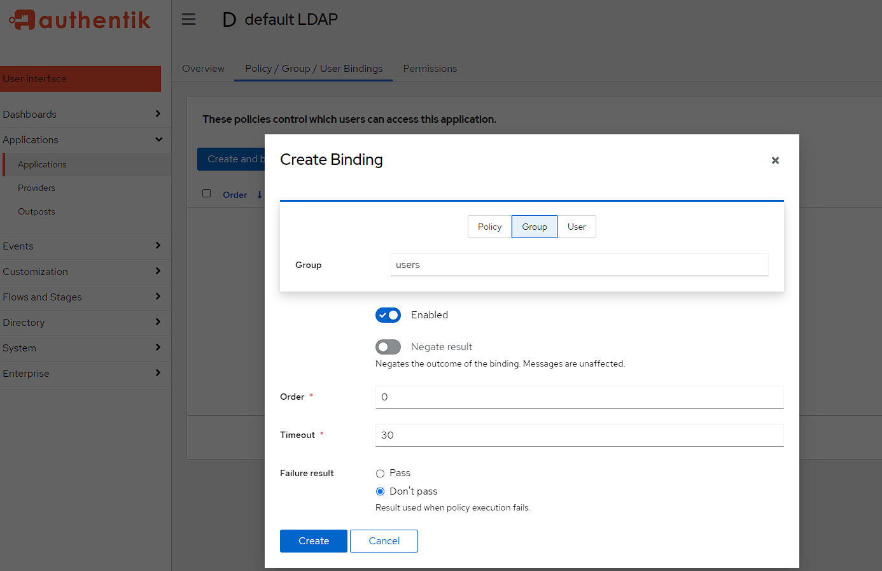882x571 pixels.
Task: Expand the Flows and Stages section
Action: (81, 297)
